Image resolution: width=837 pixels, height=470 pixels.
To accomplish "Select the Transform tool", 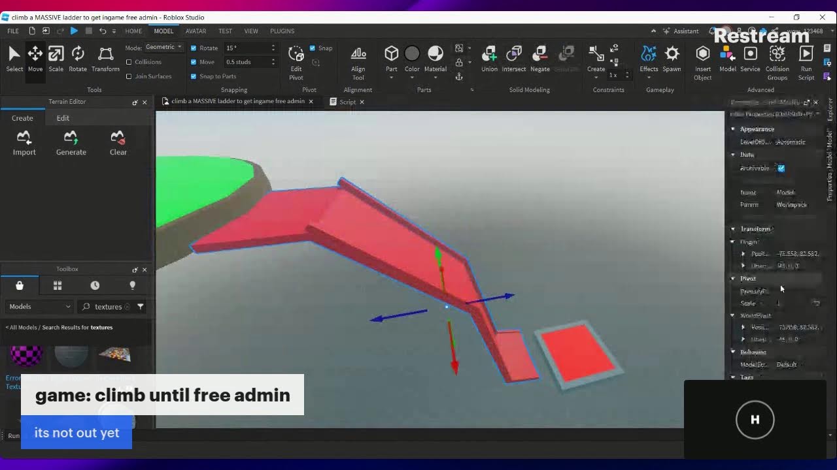I will [x=105, y=59].
